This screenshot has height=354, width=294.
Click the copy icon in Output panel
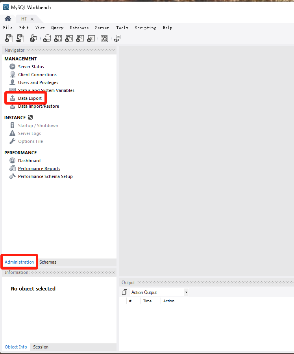pos(124,292)
